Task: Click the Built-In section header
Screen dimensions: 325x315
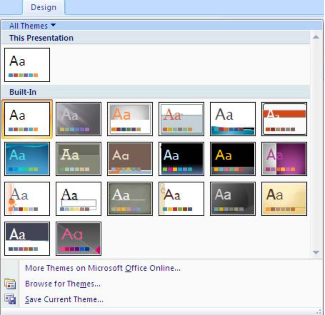Action: click(155, 92)
